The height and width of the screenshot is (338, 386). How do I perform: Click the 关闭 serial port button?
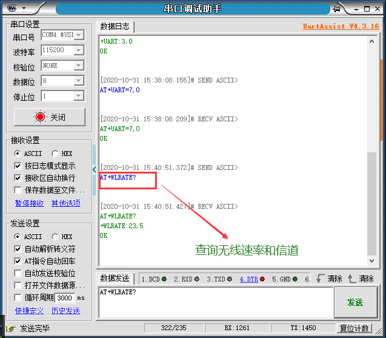[x=50, y=117]
